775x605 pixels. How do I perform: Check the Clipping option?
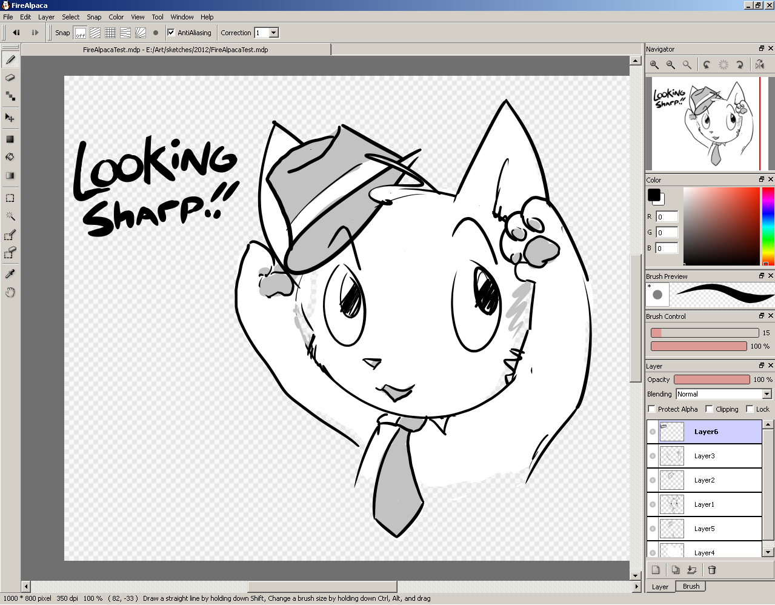pos(709,409)
